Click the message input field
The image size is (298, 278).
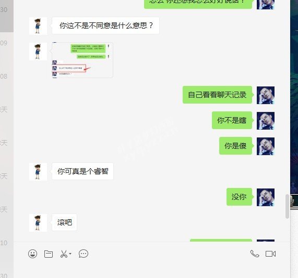coord(152,269)
